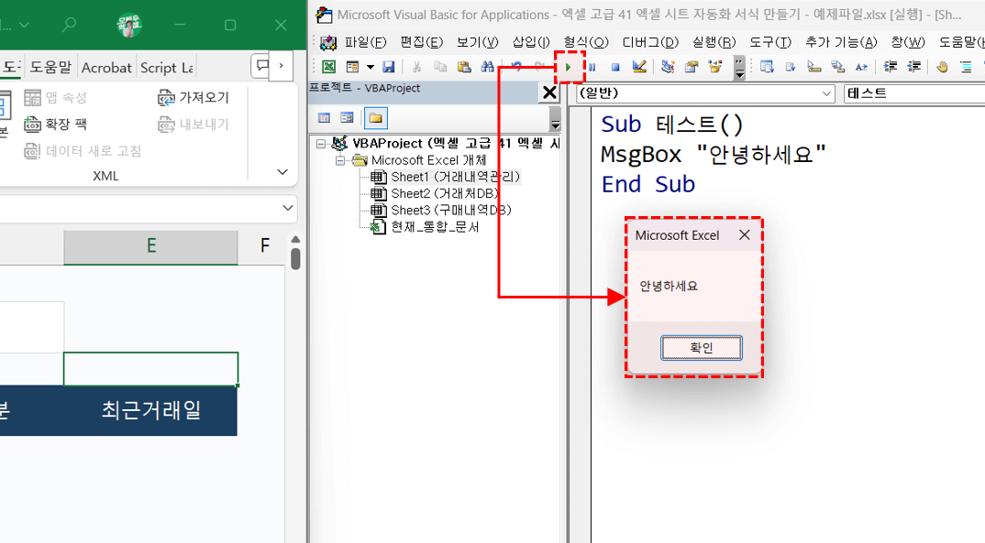This screenshot has height=543, width=985.
Task: Open the 디버그(D) menu
Action: 649,42
